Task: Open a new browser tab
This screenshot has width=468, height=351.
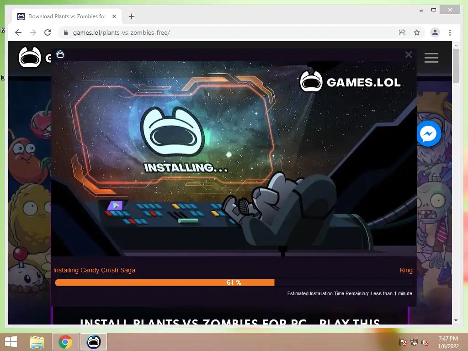Action: coord(132,16)
